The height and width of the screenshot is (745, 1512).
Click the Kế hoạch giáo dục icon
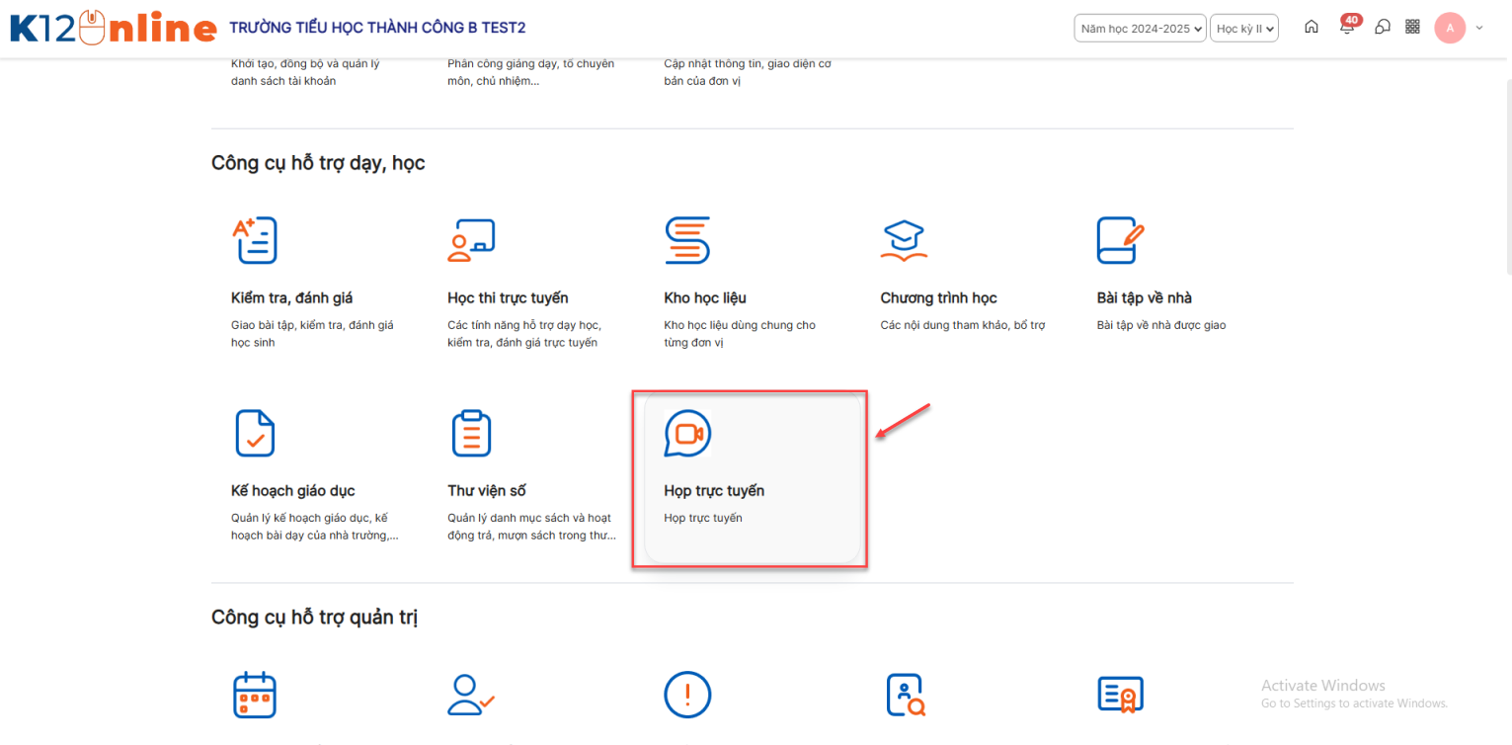[x=255, y=433]
